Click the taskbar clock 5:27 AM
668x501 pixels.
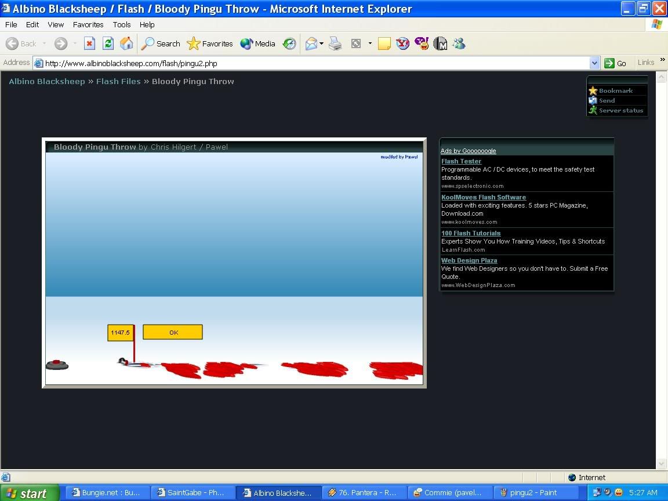pyautogui.click(x=643, y=493)
